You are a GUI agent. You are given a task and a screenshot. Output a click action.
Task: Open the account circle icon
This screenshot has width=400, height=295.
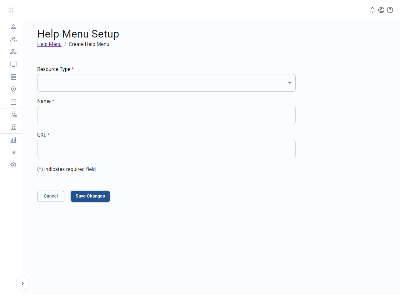click(381, 10)
